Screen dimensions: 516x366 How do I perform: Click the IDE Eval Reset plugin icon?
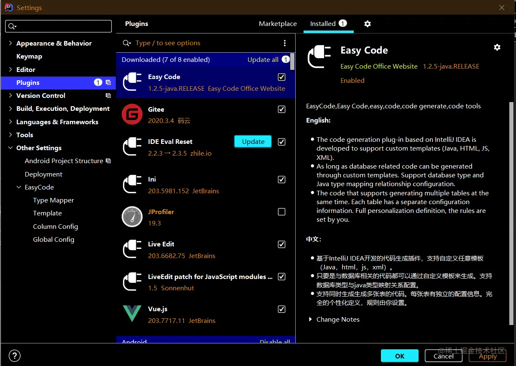pos(132,147)
